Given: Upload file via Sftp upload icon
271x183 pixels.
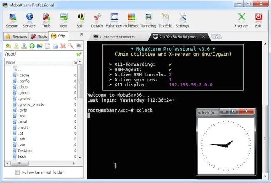Looking at the screenshot, I should point(24,46).
